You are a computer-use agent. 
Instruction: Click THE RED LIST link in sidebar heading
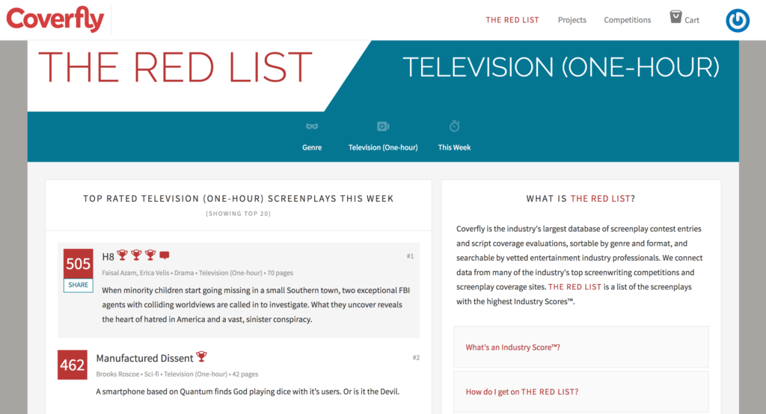point(601,199)
